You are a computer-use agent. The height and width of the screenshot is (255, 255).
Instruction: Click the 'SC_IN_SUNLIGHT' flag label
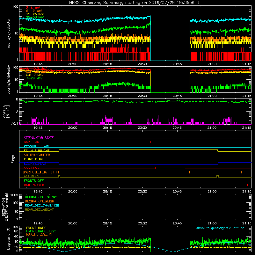tap(37, 150)
